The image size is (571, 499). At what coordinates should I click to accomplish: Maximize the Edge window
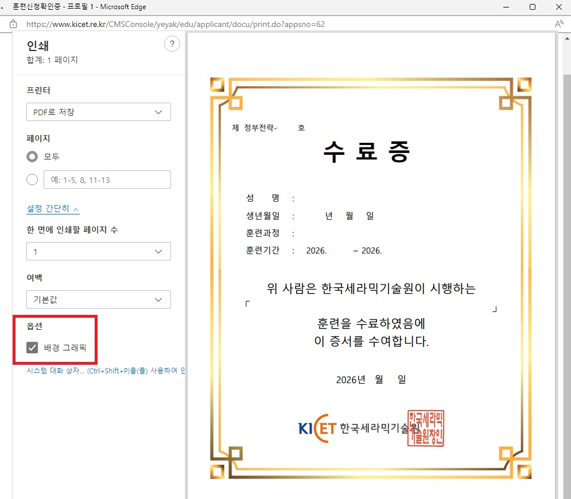(533, 7)
